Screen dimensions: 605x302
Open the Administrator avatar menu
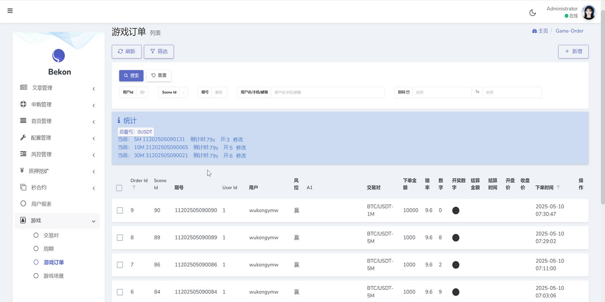589,13
